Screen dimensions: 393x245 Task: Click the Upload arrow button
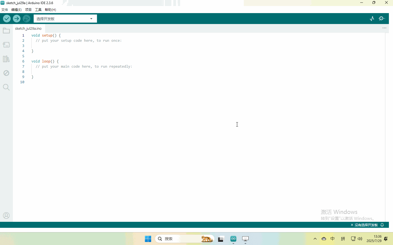pyautogui.click(x=17, y=19)
